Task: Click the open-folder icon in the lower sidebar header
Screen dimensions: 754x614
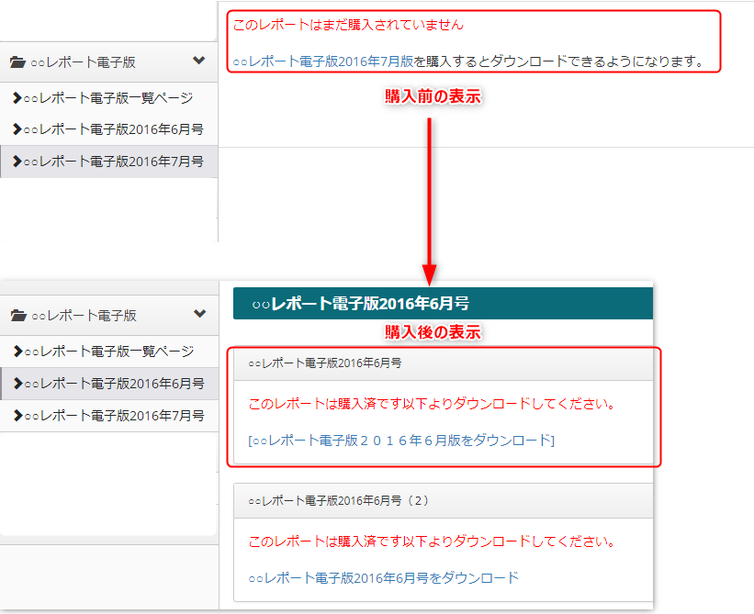Action: click(x=18, y=316)
